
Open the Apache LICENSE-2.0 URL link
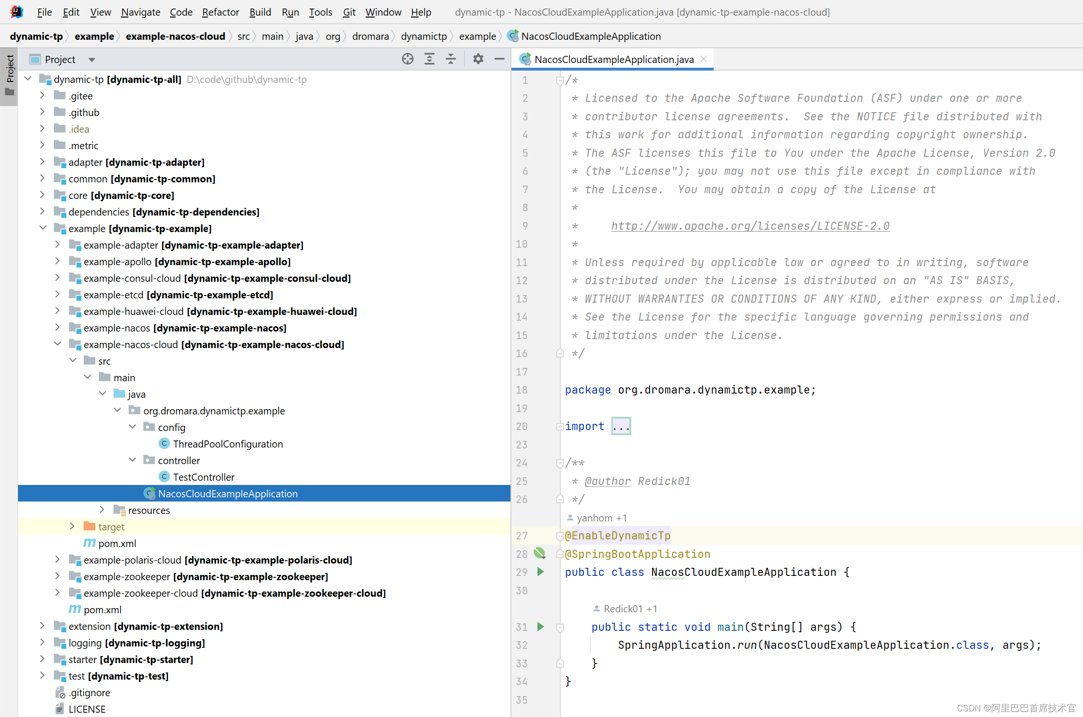coord(750,226)
